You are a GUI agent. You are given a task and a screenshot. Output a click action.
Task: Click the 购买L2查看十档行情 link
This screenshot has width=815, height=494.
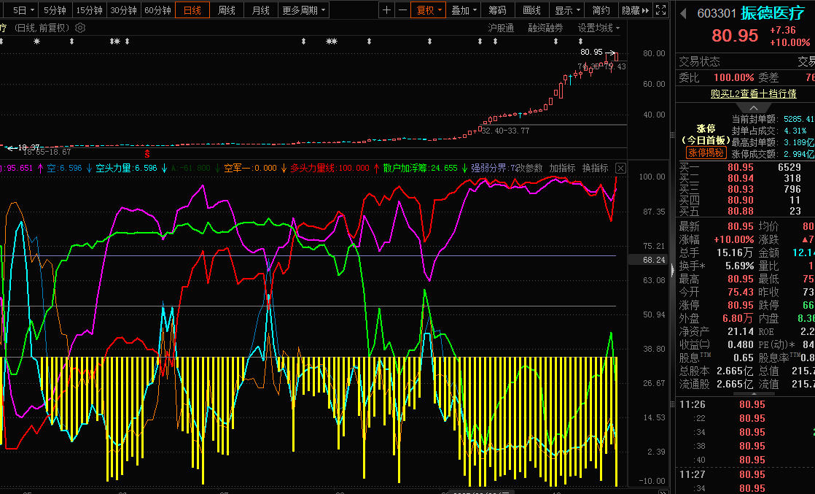click(754, 93)
